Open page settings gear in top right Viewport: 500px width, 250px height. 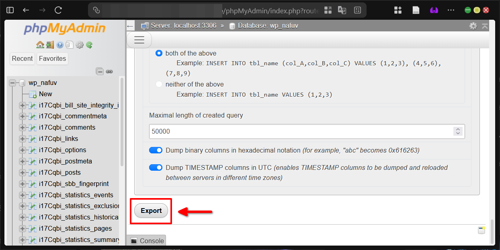pos(473,25)
